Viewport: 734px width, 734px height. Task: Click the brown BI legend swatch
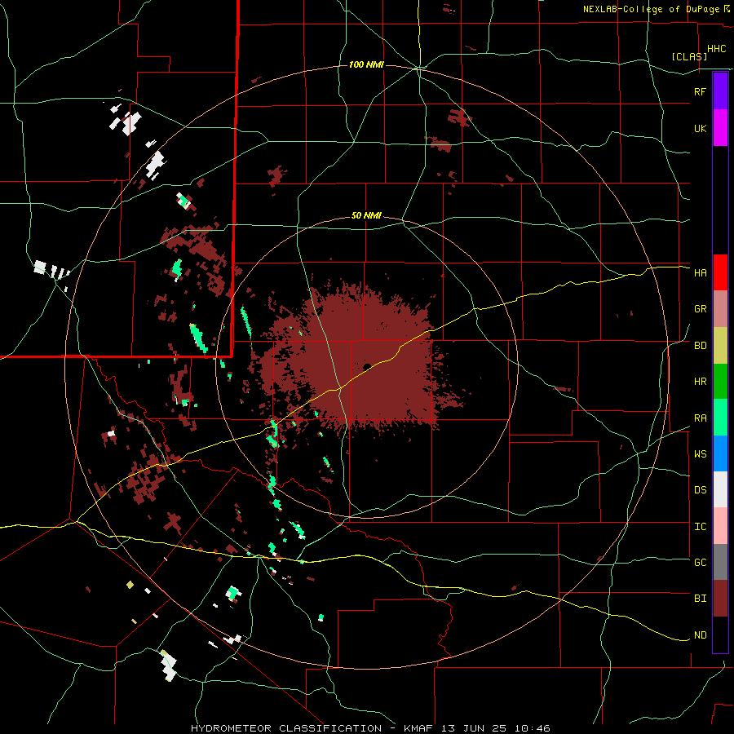tap(720, 599)
